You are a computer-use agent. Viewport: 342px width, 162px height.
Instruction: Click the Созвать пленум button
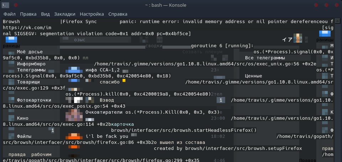[202, 52]
